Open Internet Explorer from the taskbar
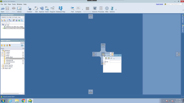This screenshot has width=184, height=103. click(10, 101)
